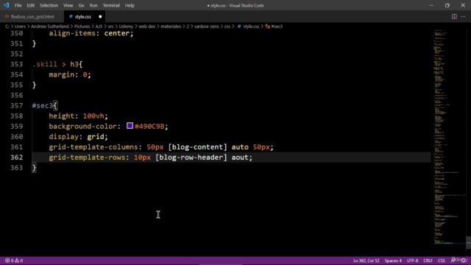Change file encoding UTF-8
This screenshot has width=471, height=265.
pyautogui.click(x=412, y=261)
